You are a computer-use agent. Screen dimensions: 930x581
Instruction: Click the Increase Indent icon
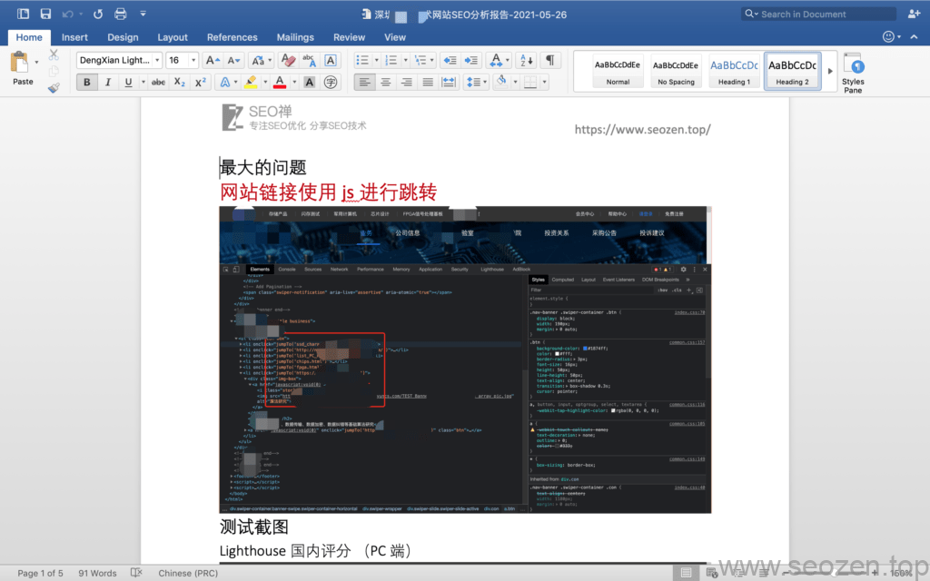click(x=471, y=61)
